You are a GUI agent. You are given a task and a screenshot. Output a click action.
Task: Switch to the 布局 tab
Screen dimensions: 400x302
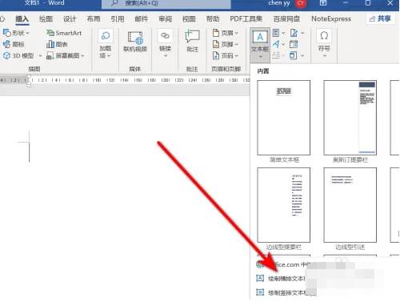coord(94,19)
